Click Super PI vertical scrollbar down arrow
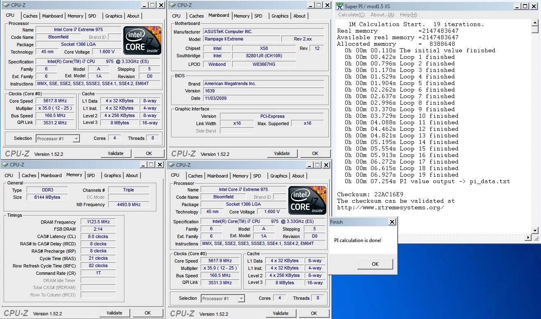The height and width of the screenshot is (319, 541). click(x=535, y=231)
